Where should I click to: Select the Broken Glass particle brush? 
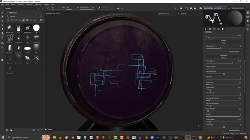click(10, 28)
